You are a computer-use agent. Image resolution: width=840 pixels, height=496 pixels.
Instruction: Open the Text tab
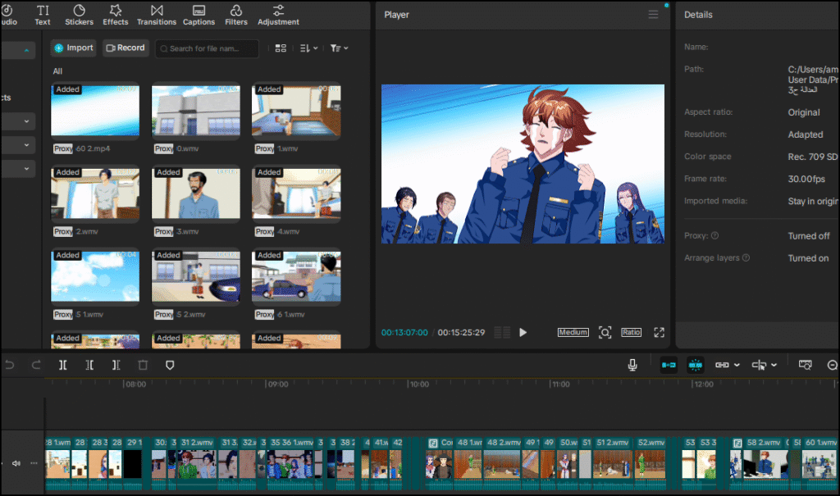coord(43,15)
